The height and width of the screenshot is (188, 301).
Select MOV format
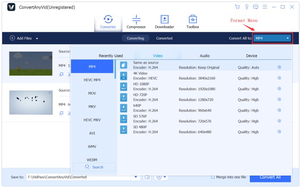tap(92, 93)
